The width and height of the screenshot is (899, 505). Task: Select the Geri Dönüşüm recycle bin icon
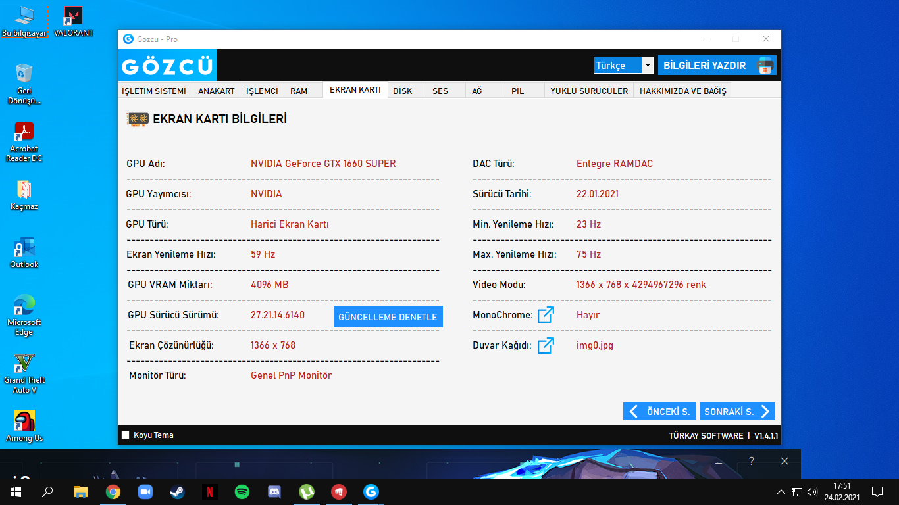point(24,84)
